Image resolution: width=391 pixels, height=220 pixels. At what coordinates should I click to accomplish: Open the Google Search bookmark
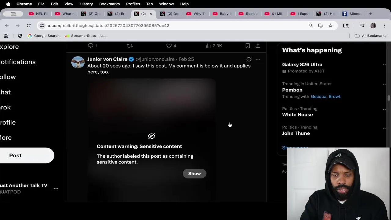coord(44,36)
